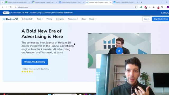Viewport: 169px width, 95px height.
Task: Restore down the Chrome window
Action: [167, 2]
